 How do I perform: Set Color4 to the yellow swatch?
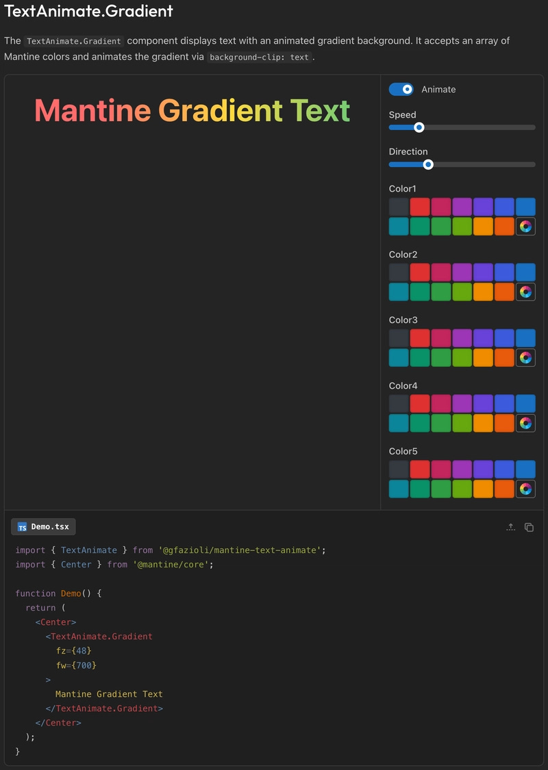pos(483,423)
